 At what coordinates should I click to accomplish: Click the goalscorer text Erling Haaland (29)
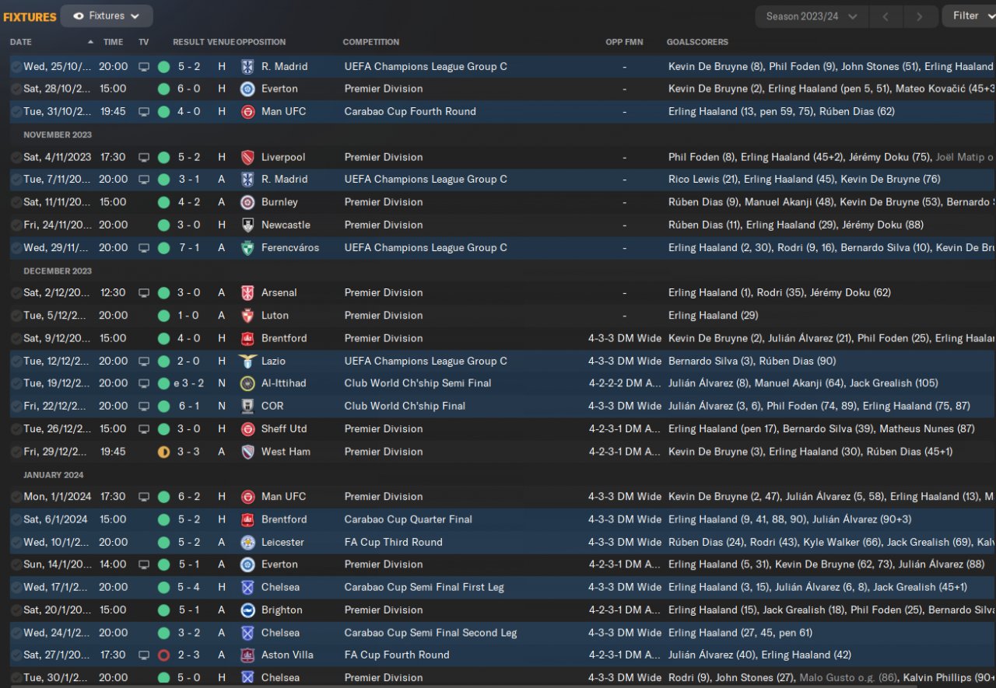click(x=713, y=316)
